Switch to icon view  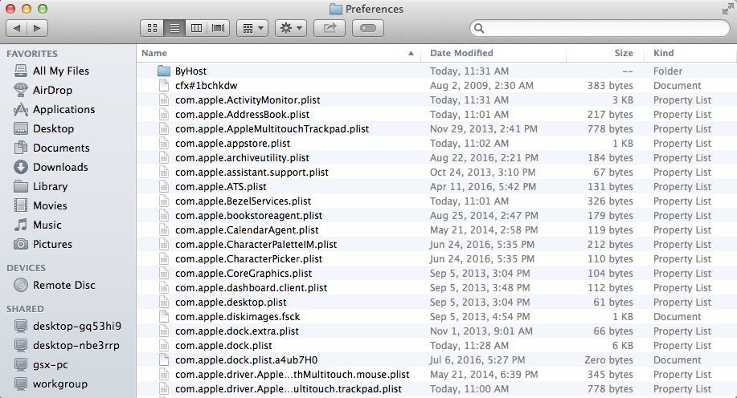(x=152, y=28)
